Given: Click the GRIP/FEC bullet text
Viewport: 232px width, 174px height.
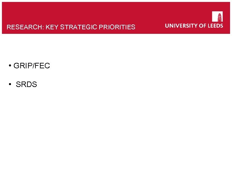Looking at the screenshot, I should (32, 66).
